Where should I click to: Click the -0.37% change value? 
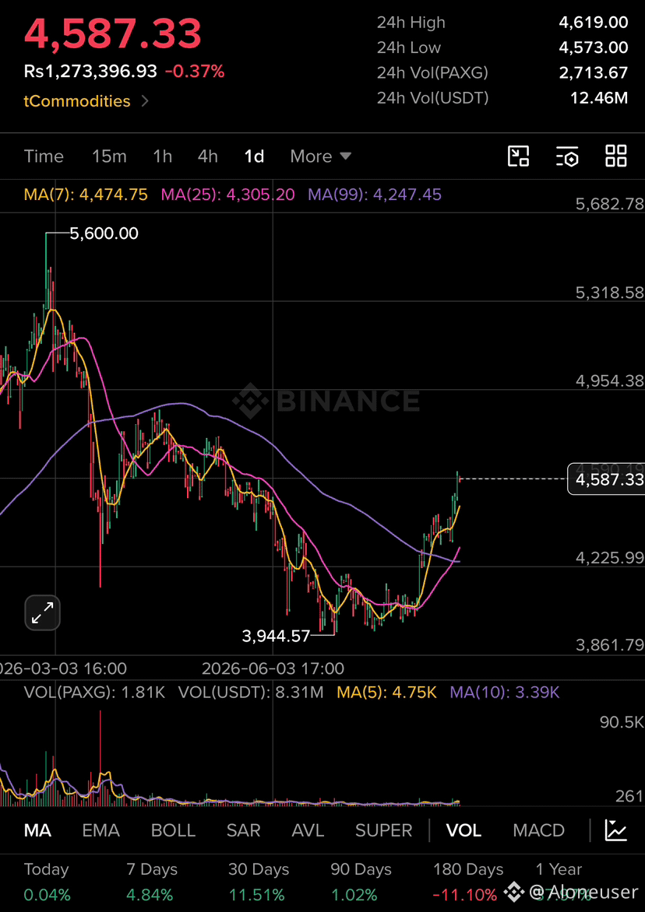click(195, 72)
